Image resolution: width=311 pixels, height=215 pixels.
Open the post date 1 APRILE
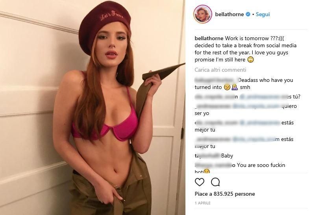pyautogui.click(x=202, y=203)
